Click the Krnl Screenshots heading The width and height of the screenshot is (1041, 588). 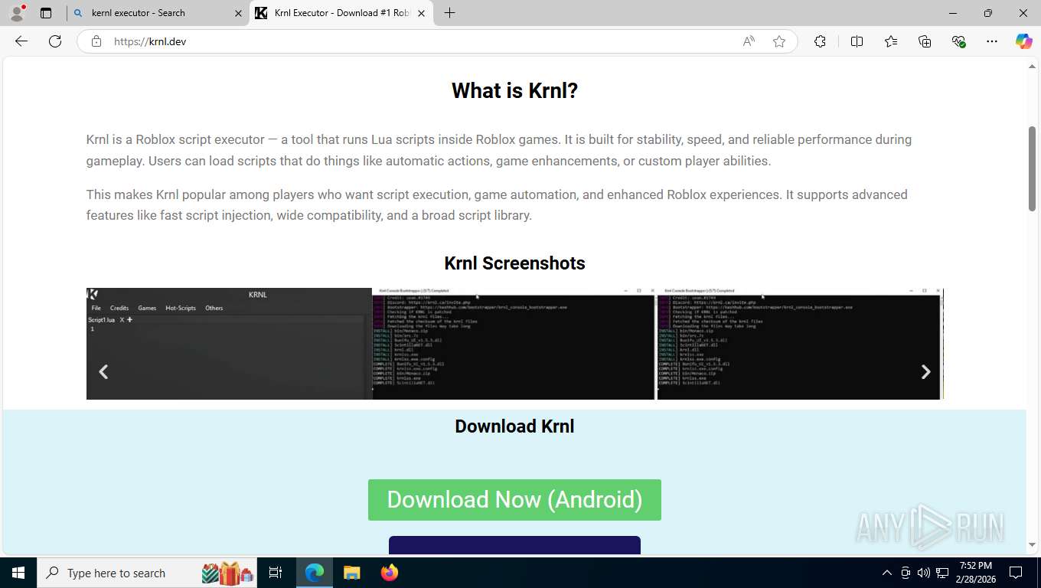[x=514, y=263]
